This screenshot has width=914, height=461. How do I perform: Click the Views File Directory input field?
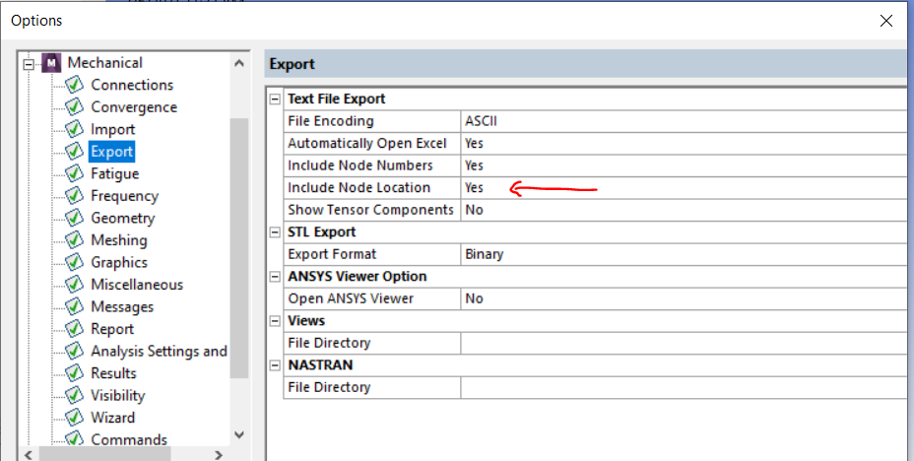[x=682, y=343]
